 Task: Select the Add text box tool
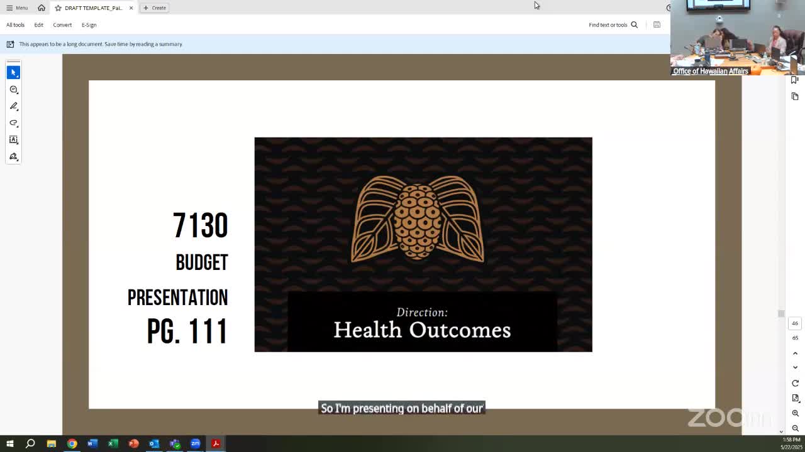point(13,139)
